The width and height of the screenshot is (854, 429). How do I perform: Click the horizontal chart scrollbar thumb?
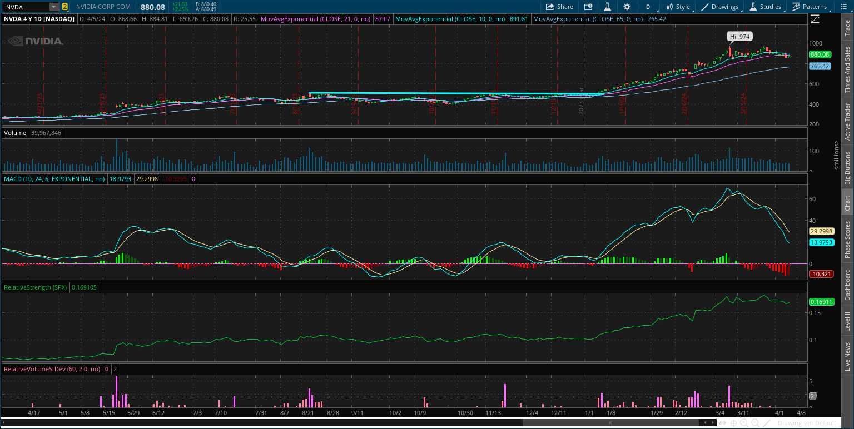tap(612, 423)
